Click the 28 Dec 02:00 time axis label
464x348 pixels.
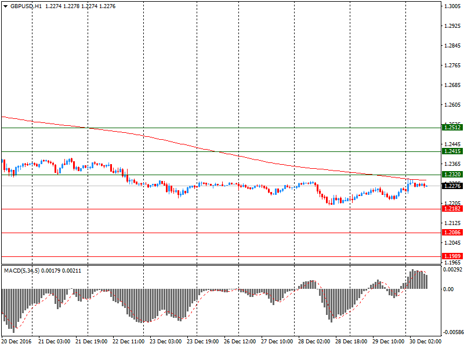[x=314, y=342]
